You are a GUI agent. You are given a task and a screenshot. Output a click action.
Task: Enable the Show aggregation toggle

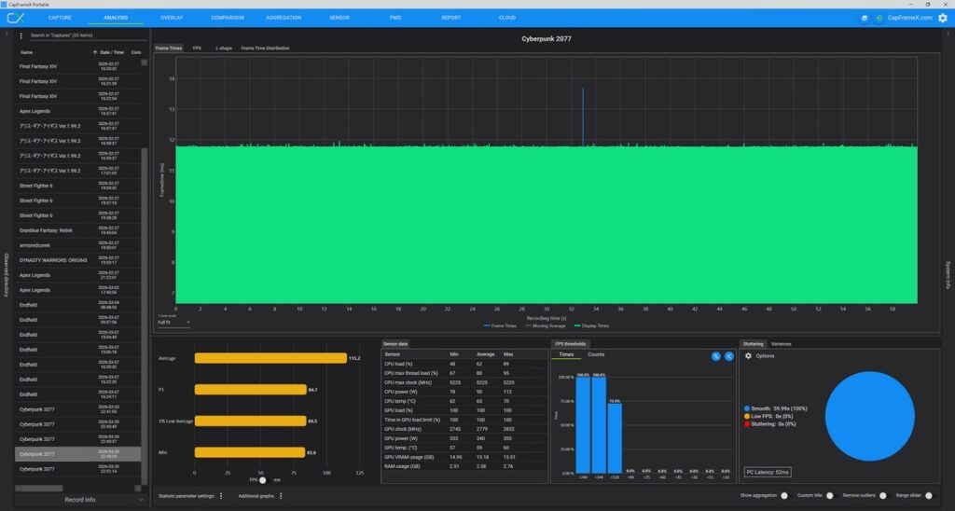click(783, 496)
